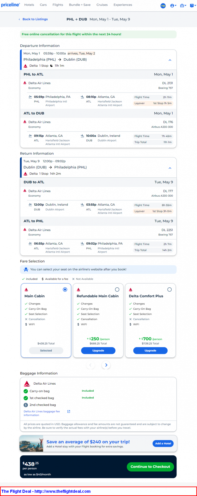
Task: Click the Delta logo beside DL 177 flight
Action: 25,191
